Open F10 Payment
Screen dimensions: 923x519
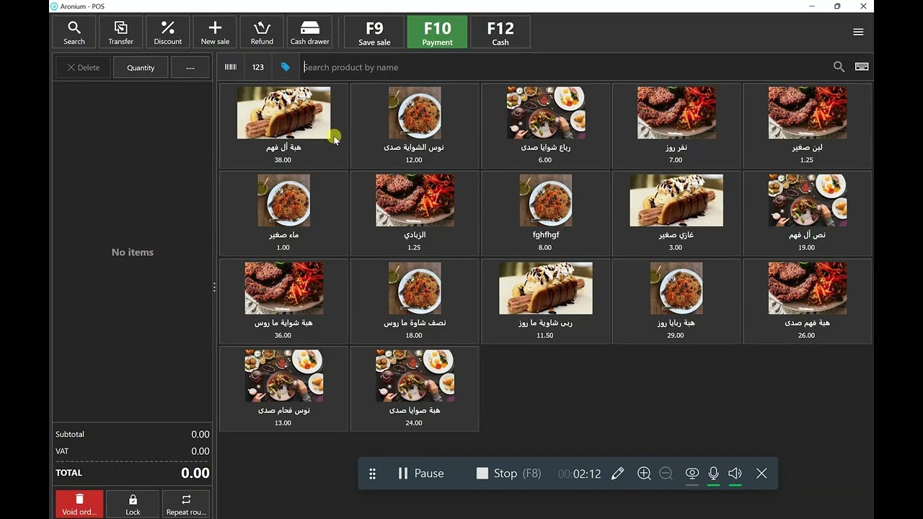(x=437, y=32)
